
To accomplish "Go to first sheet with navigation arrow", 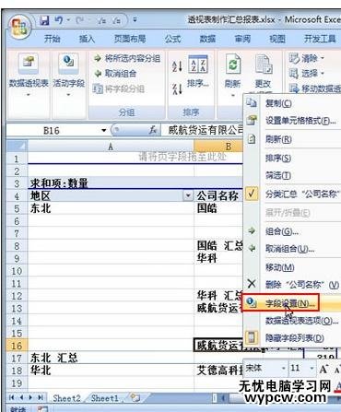I will point(12,397).
